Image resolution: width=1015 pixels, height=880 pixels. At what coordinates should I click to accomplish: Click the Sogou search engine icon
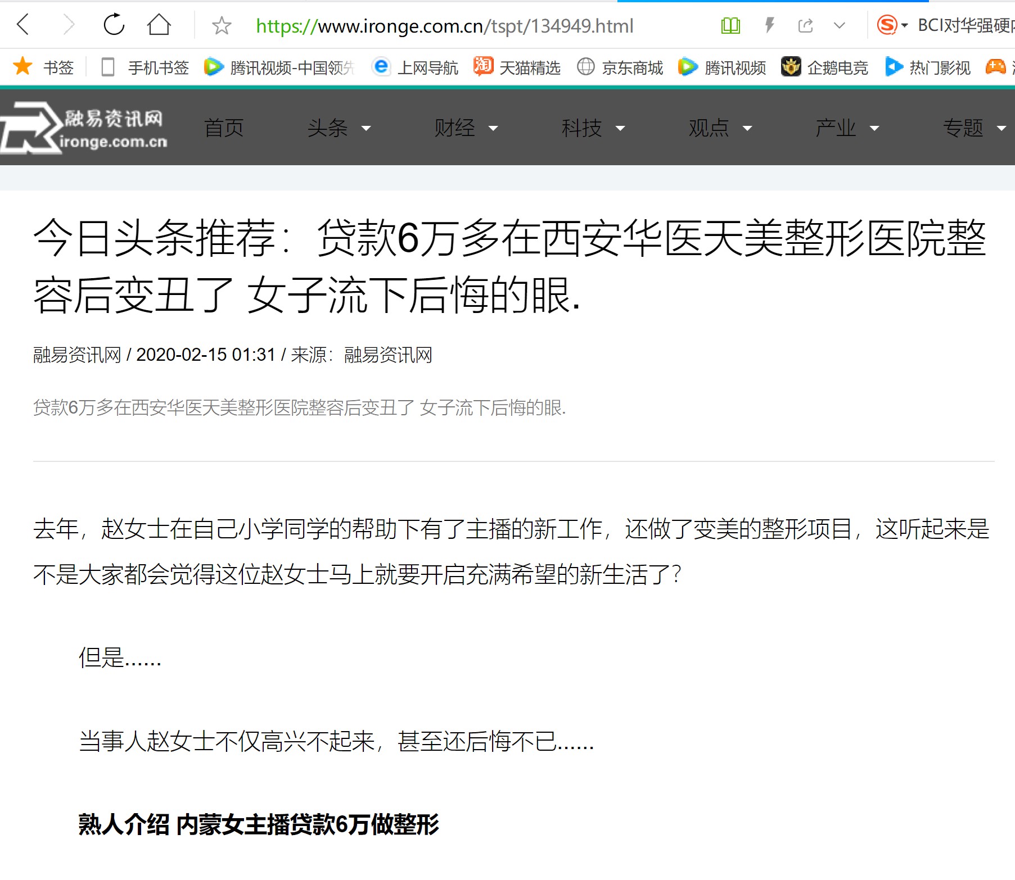pos(887,25)
